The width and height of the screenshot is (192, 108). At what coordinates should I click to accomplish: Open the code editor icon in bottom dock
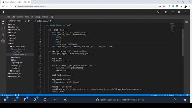pos(15,100)
